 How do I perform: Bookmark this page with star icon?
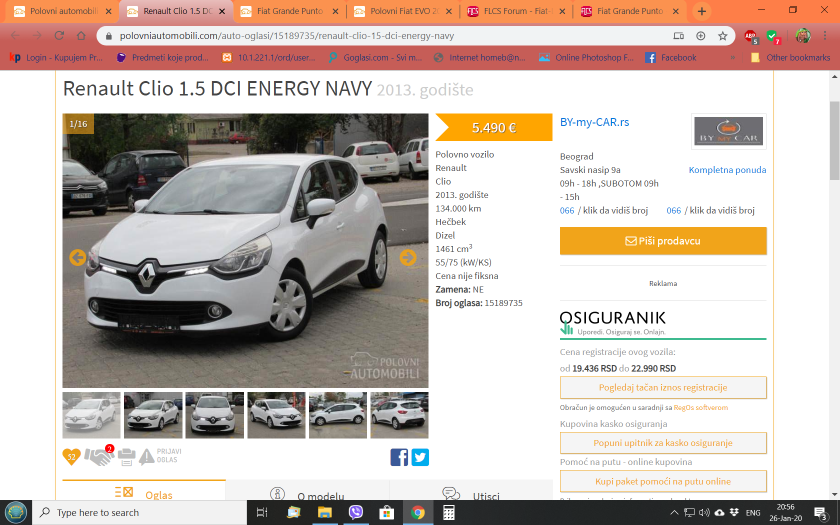722,35
